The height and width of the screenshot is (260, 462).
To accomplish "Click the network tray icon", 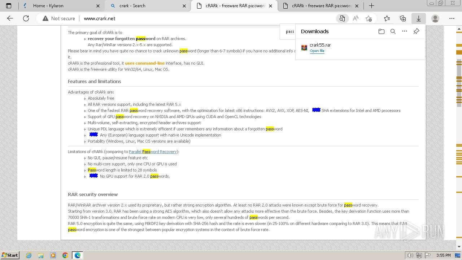I will click(x=419, y=255).
